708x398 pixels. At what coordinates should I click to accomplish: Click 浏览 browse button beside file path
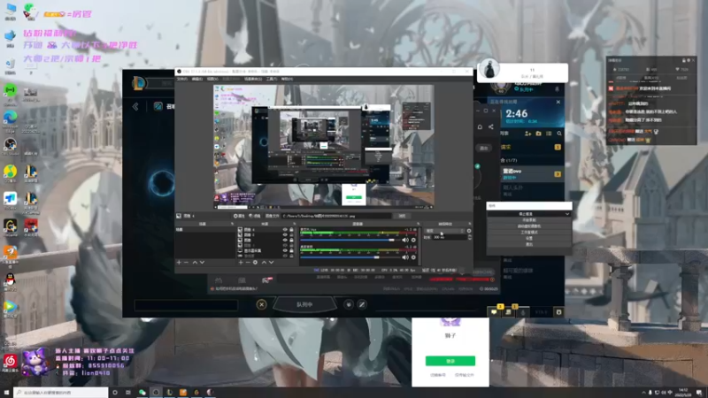click(x=402, y=216)
